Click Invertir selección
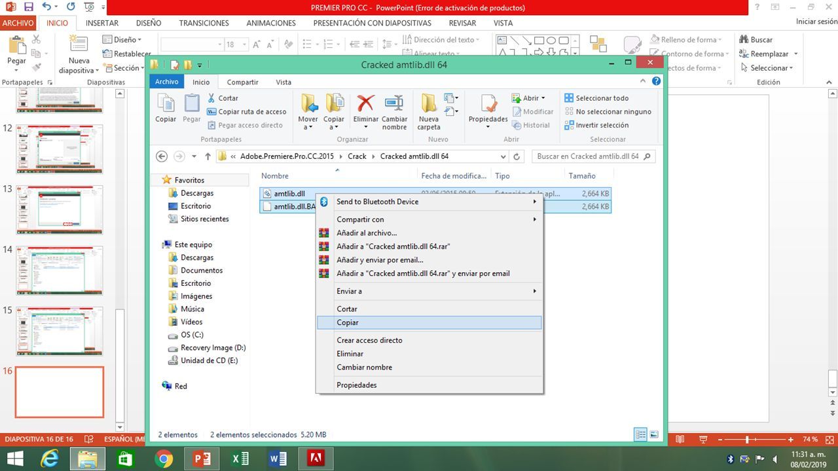 (596, 125)
